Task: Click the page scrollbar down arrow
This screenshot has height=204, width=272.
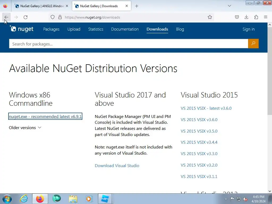Action: coord(270,191)
